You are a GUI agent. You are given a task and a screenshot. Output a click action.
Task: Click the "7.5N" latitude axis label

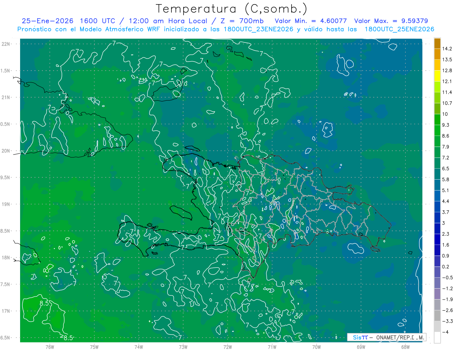pos(6,284)
